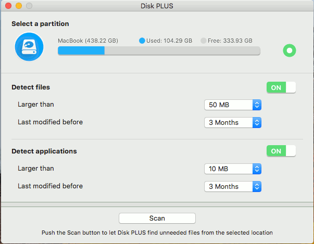
Task: Select the MacBook partition green radio button
Action: tap(290, 50)
